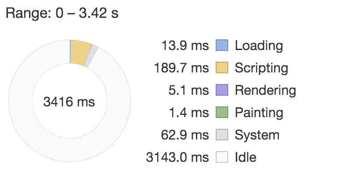Screen dimensions: 358x169
Task: Click the 189.7 ms Scripting value
Action: pos(181,68)
